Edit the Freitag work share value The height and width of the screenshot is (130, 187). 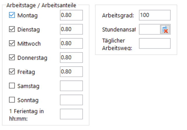pyautogui.click(x=71, y=71)
